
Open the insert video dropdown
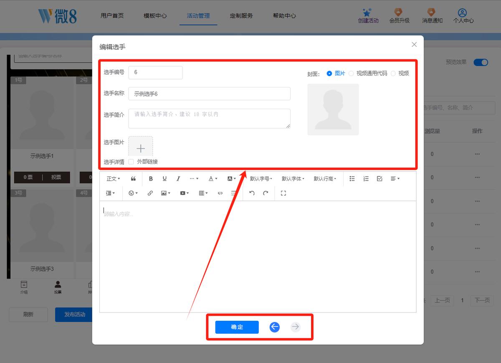pyautogui.click(x=184, y=193)
